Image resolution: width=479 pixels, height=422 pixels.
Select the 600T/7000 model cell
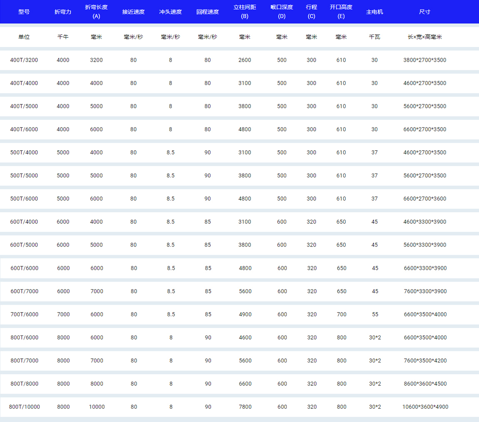(24, 291)
